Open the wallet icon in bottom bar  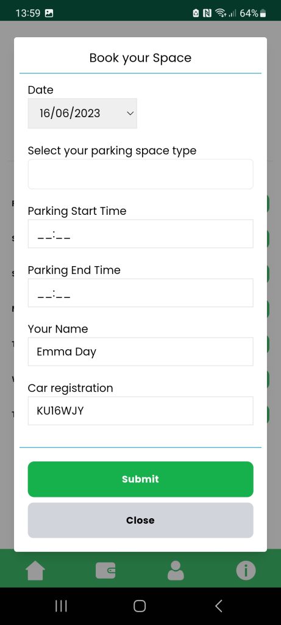105,571
